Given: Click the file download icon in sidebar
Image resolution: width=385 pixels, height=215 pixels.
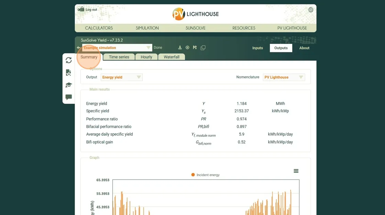Looking at the screenshot, I should (x=69, y=72).
